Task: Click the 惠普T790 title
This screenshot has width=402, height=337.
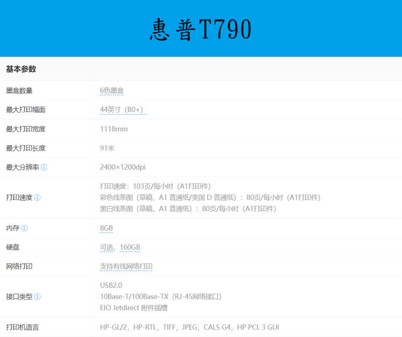Action: (201, 29)
